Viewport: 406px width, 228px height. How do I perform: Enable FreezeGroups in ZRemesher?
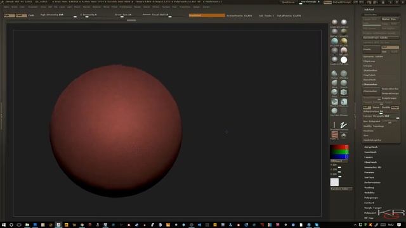pos(390,94)
